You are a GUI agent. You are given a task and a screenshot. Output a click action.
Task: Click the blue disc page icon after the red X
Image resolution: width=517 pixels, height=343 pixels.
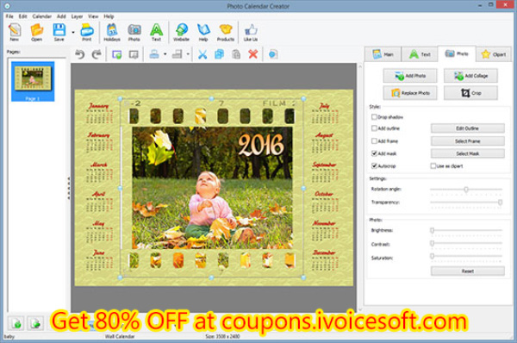point(273,54)
